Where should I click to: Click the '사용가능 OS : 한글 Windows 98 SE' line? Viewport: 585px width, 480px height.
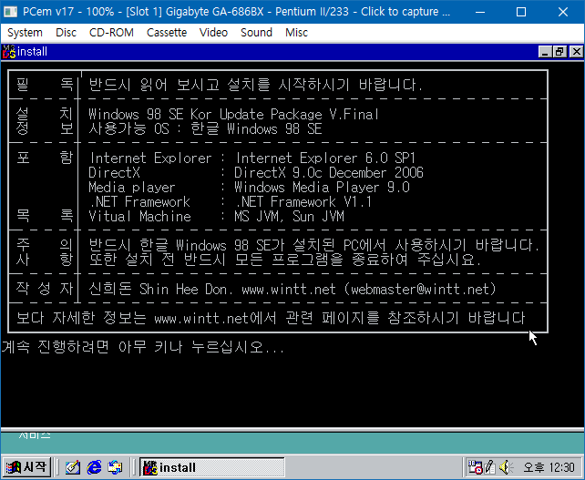[x=205, y=129]
